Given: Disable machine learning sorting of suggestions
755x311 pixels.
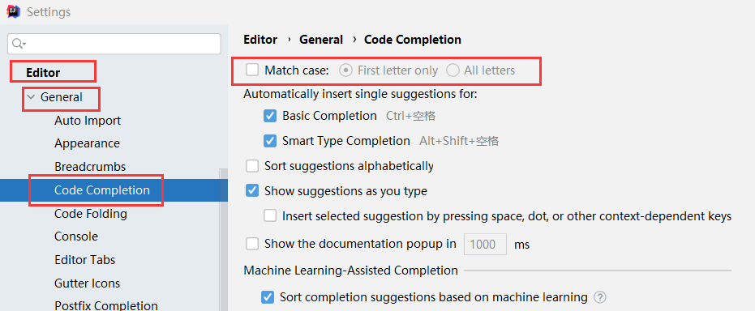Looking at the screenshot, I should (268, 297).
